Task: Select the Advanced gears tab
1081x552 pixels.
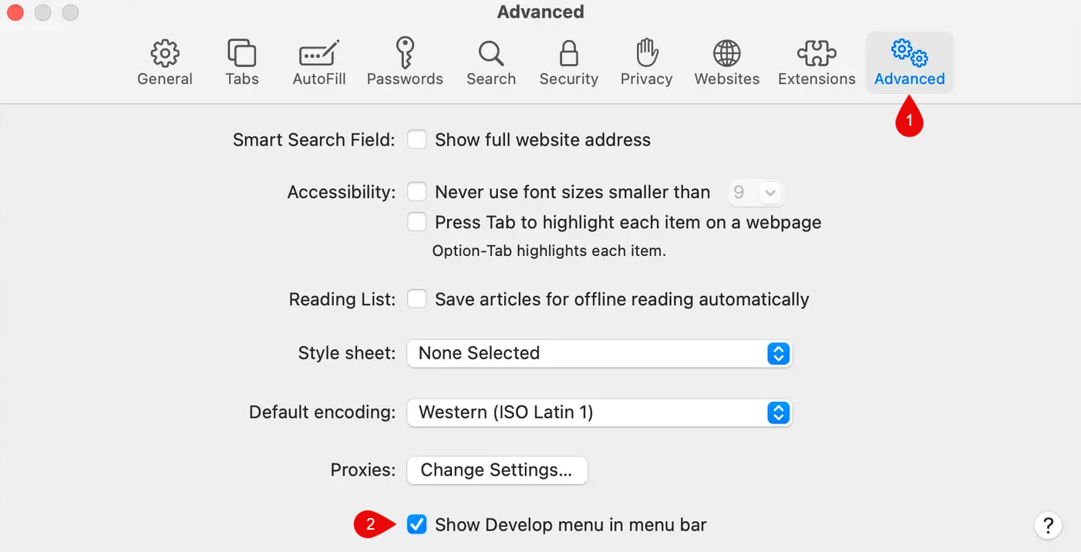Action: click(910, 63)
